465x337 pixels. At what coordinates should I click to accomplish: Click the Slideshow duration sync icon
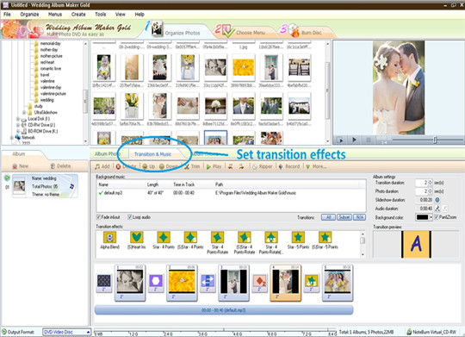pos(437,200)
